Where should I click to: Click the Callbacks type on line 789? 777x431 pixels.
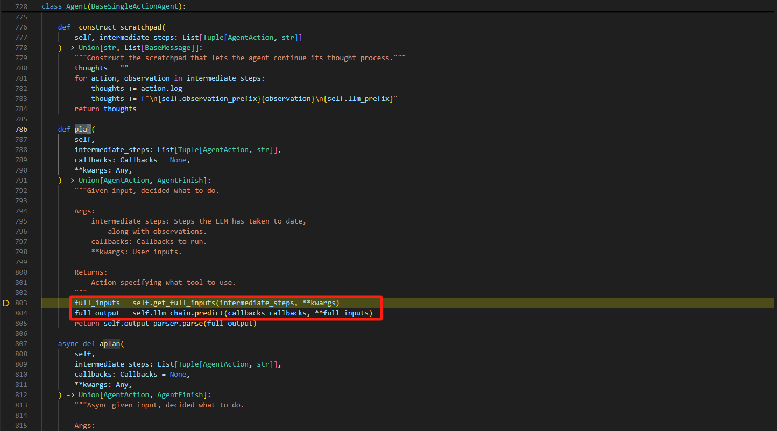tap(138, 160)
